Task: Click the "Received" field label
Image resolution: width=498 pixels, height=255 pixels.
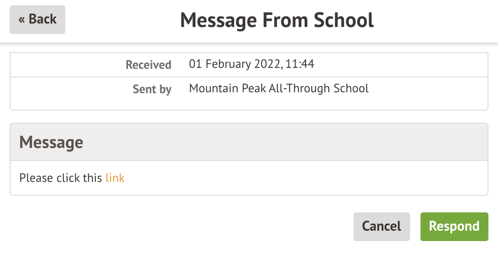Action: click(148, 65)
